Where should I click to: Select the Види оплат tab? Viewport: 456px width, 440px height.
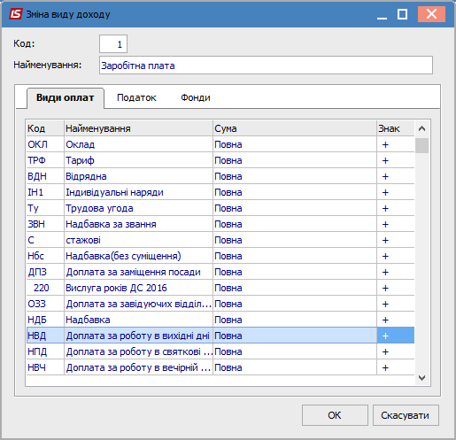(66, 97)
